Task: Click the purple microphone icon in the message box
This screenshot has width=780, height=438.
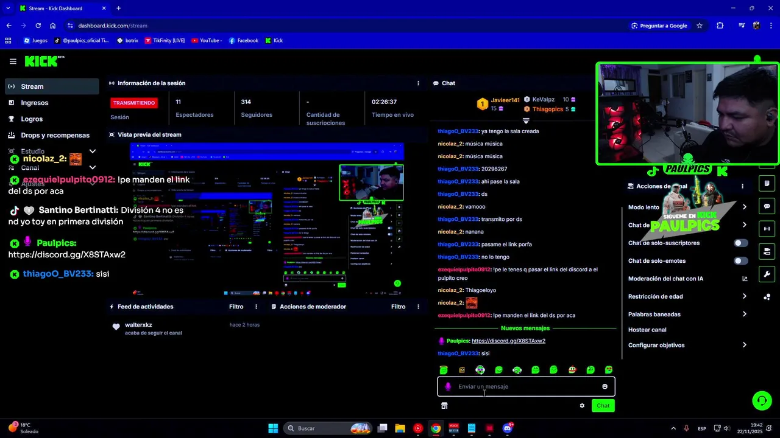Action: click(448, 386)
